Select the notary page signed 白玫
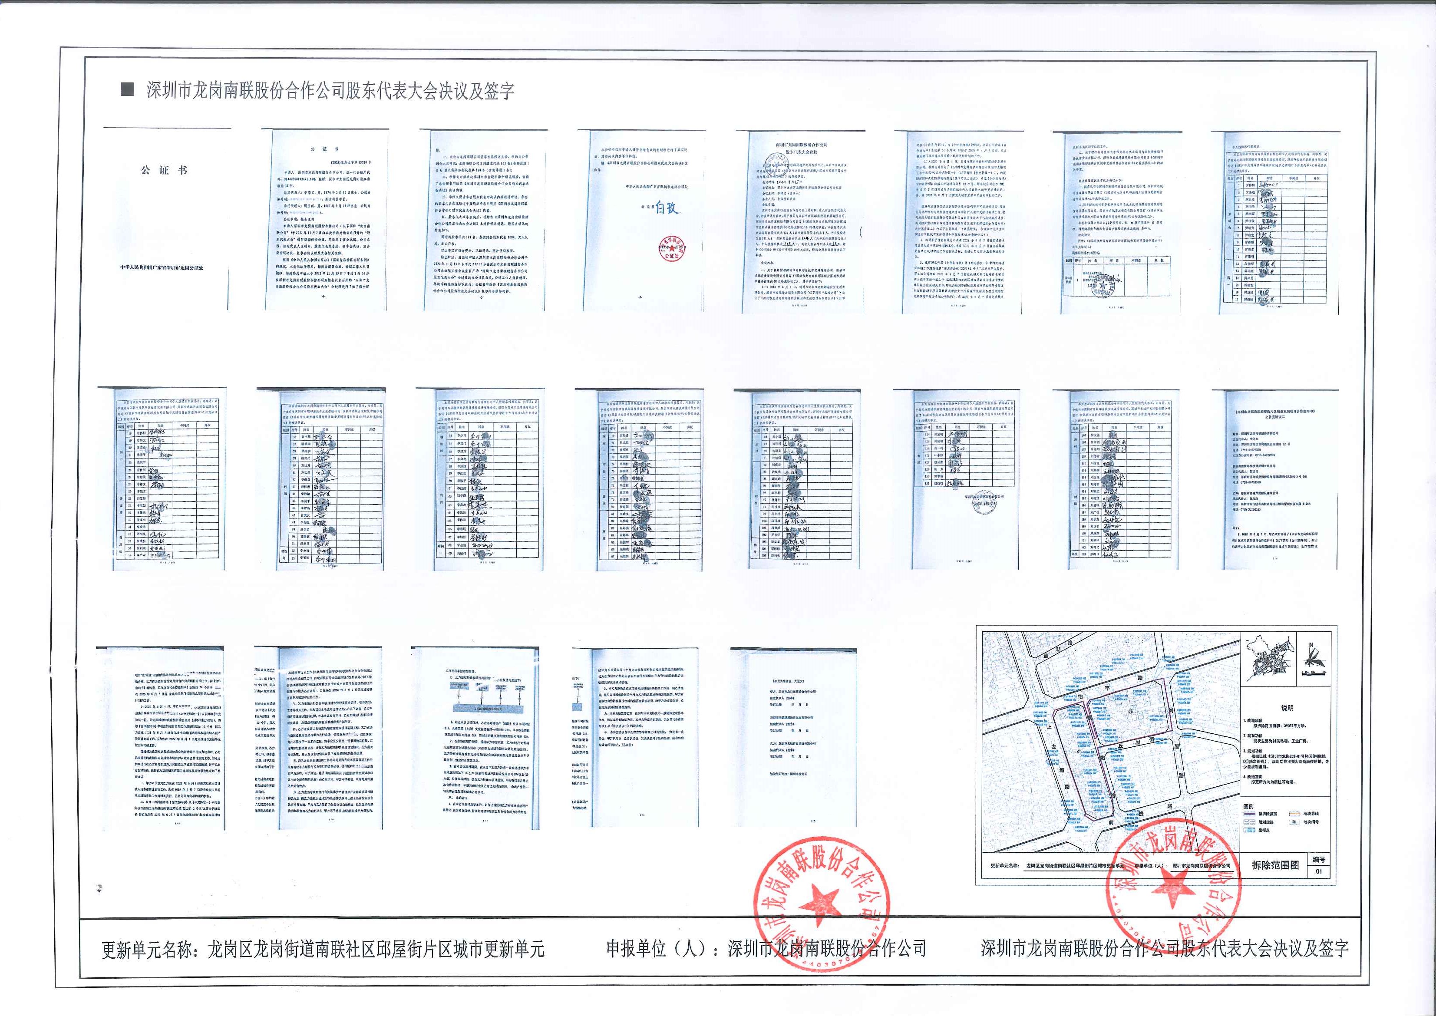 point(643,220)
